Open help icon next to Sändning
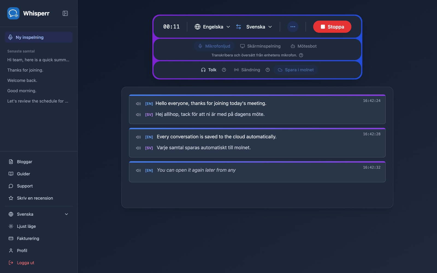 268,70
